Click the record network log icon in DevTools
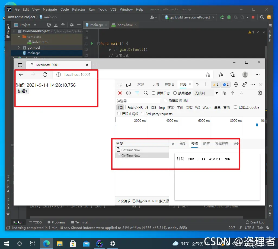 point(120,93)
